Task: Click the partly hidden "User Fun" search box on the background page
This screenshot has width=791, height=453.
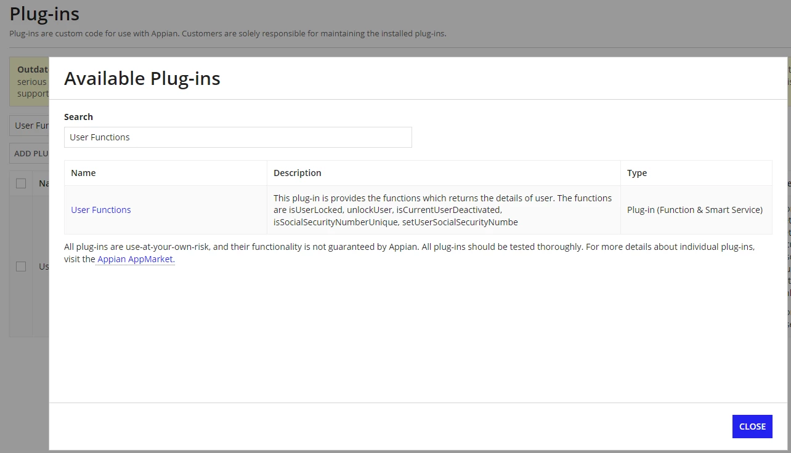Action: [30, 126]
